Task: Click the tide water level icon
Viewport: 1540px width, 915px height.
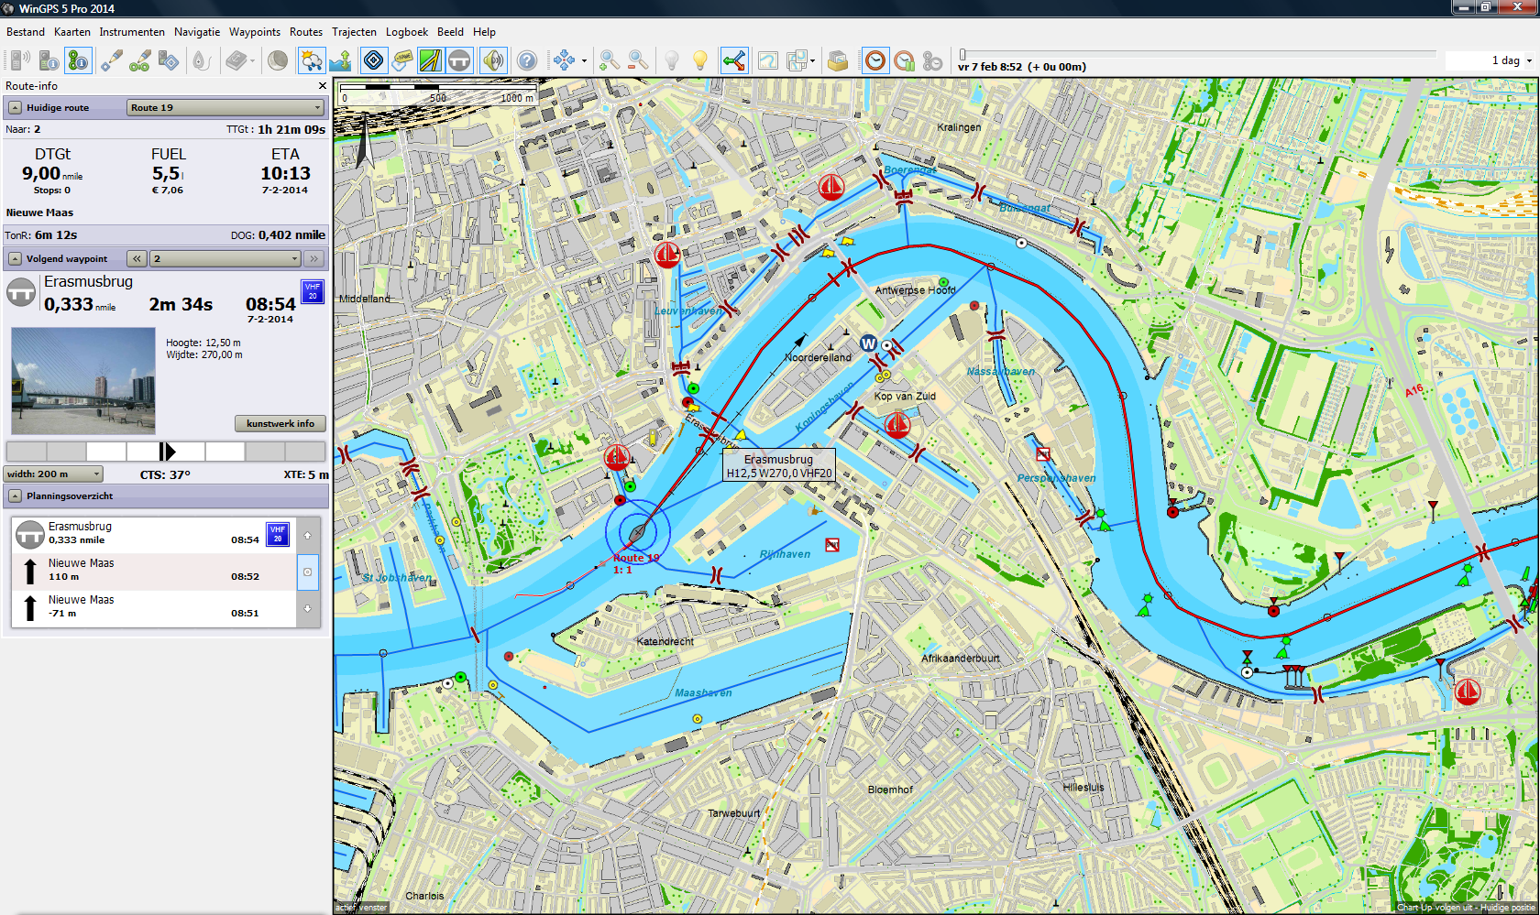Action: pos(340,60)
